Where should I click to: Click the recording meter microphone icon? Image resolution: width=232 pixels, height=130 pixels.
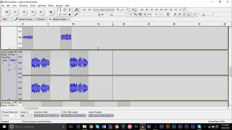pos(76,10)
